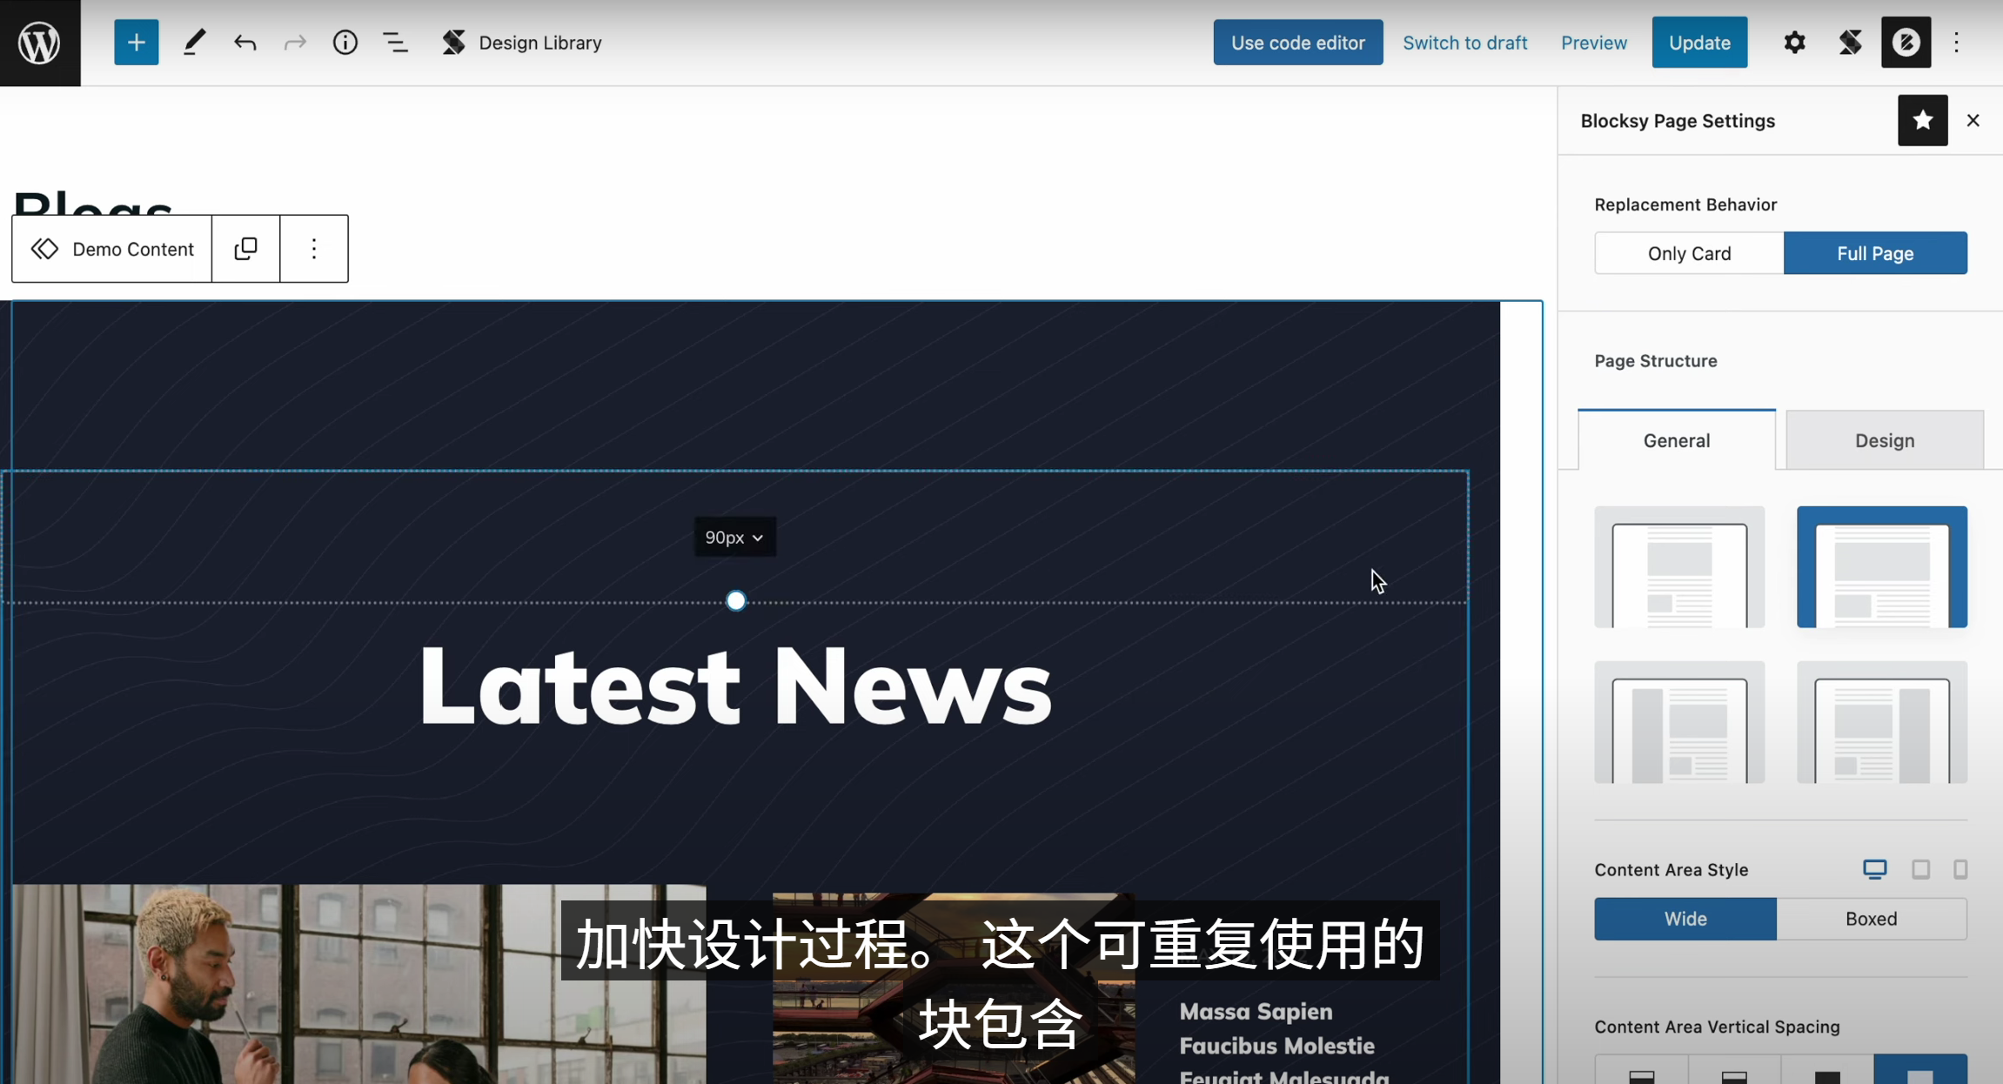Duplicate Demo Content using the copy icon
2003x1084 pixels.
coord(245,248)
